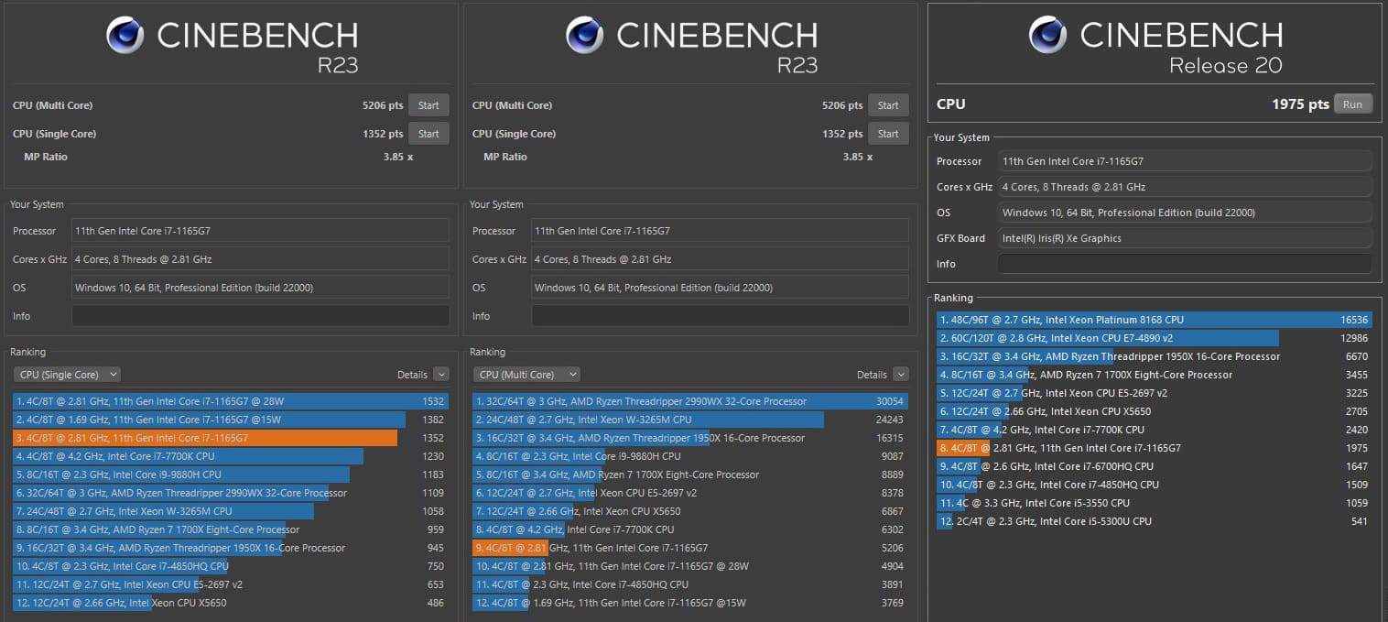
Task: Click GFX Board Intel Iris Xe Graphics field
Action: [x=1185, y=238]
